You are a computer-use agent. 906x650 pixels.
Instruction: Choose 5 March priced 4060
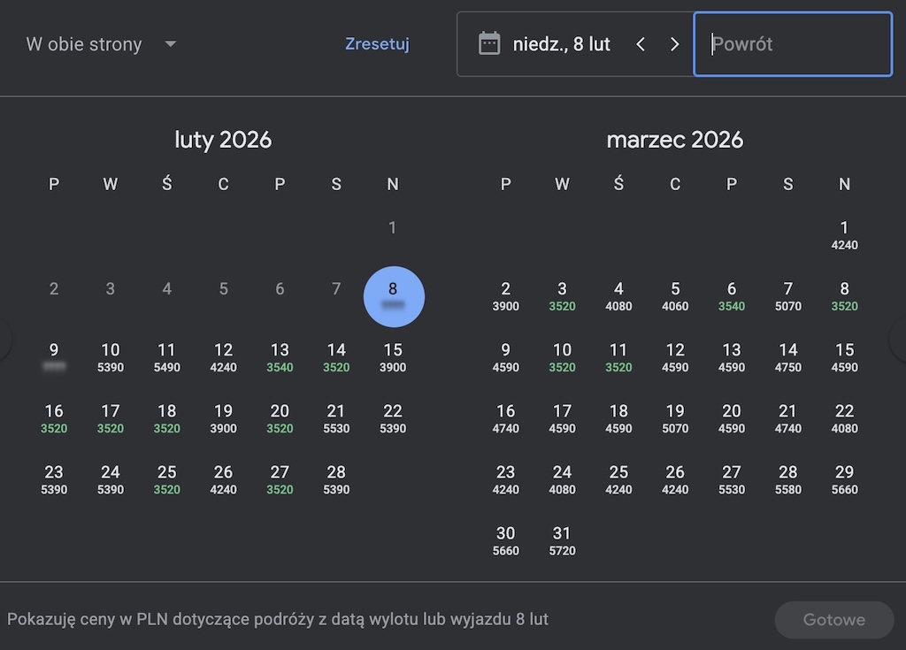click(x=675, y=296)
